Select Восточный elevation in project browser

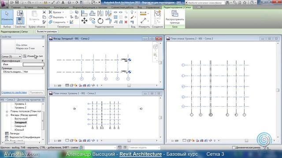pos(21,119)
